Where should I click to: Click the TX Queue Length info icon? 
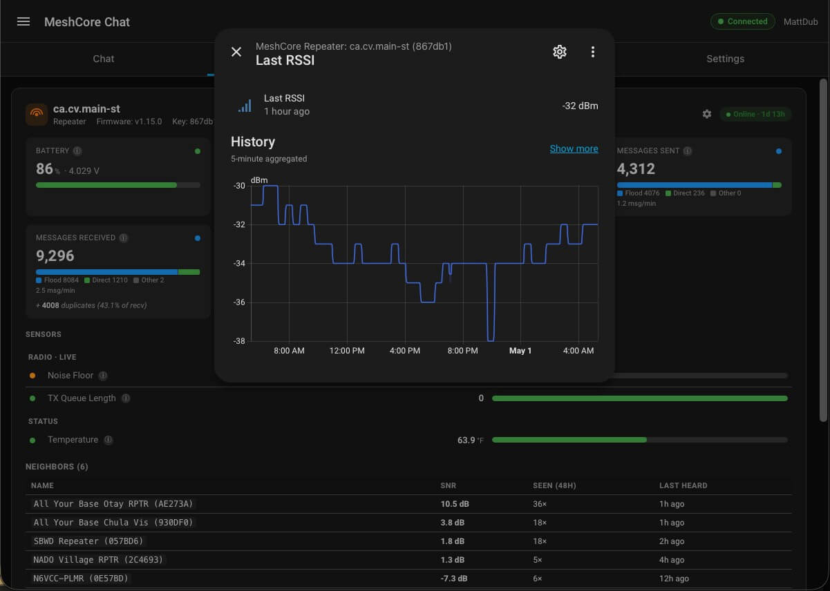[x=126, y=398]
